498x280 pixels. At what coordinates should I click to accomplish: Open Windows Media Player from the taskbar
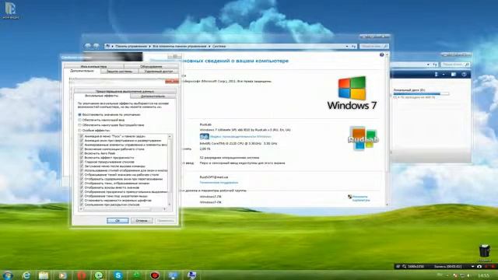pyautogui.click(x=62, y=275)
